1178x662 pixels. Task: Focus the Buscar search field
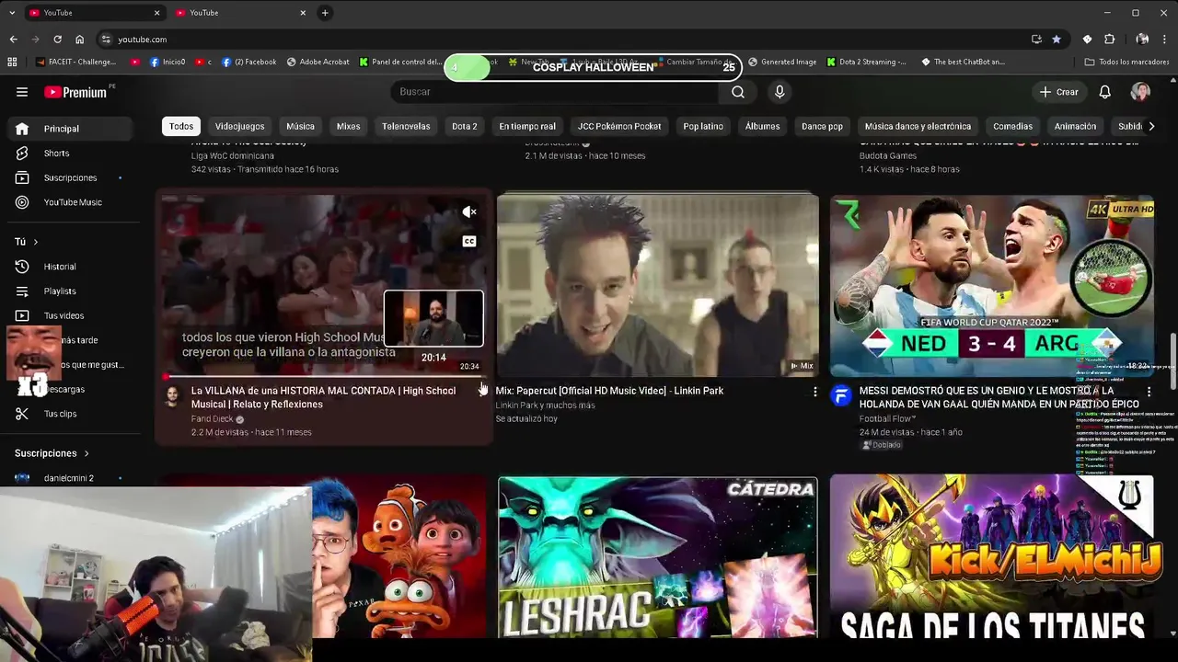pos(555,92)
